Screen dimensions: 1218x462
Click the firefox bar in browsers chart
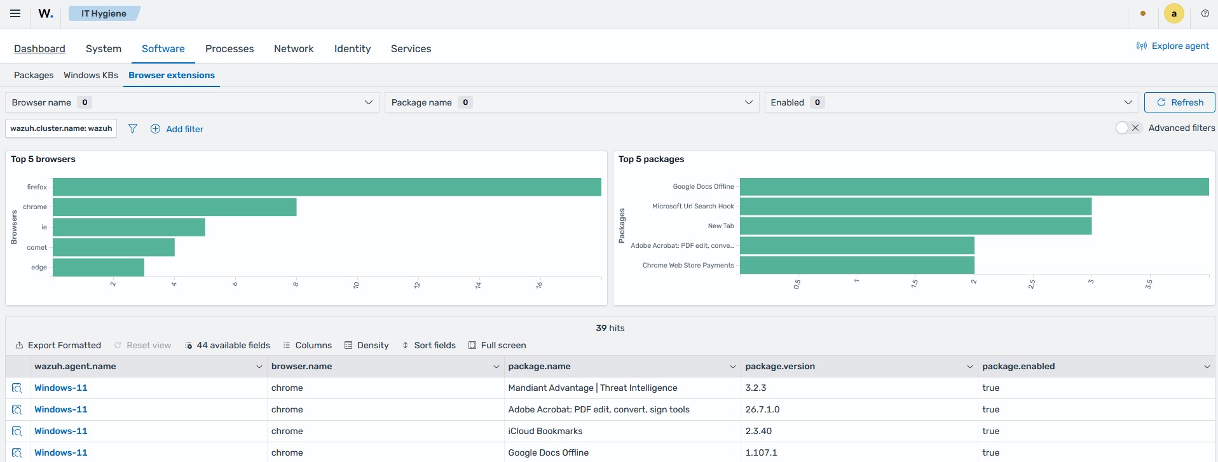(x=327, y=187)
